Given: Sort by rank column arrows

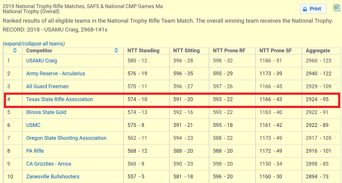Looking at the screenshot, I should [15, 51].
